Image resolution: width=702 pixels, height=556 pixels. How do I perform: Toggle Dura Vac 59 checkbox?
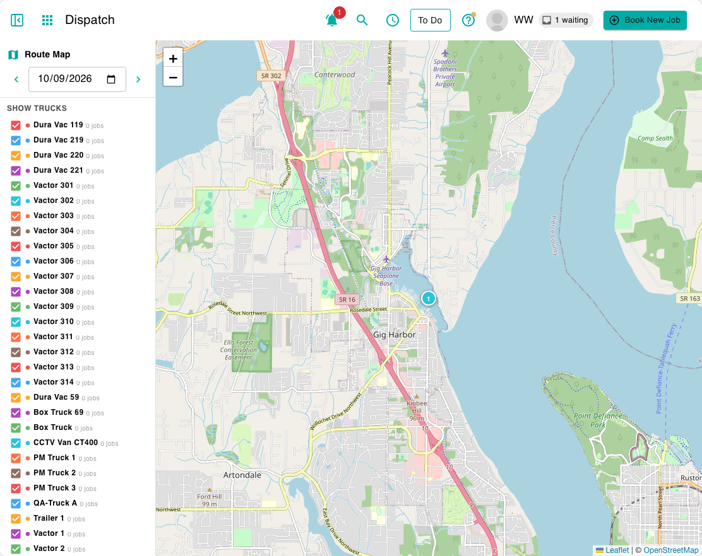pyautogui.click(x=16, y=398)
